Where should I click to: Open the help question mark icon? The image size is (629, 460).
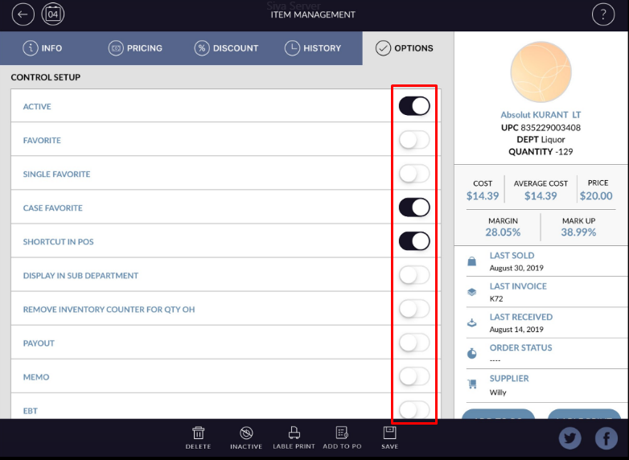tap(603, 14)
